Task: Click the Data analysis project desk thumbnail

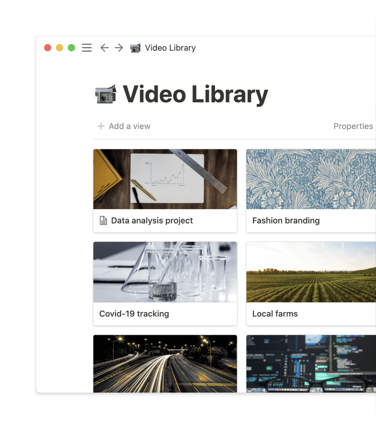Action: coord(165,179)
